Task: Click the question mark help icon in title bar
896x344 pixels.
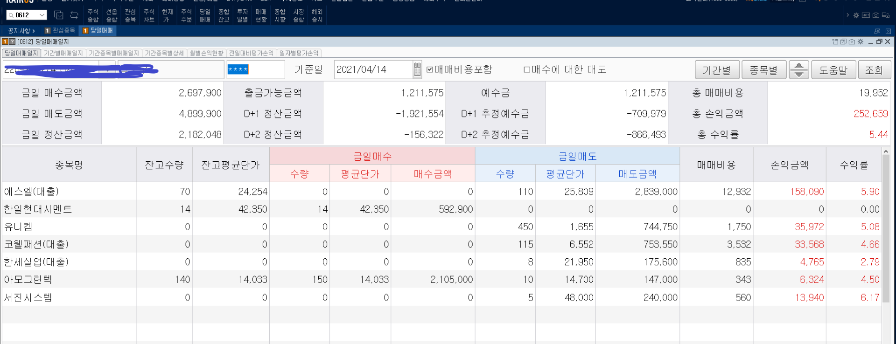Action: pyautogui.click(x=12, y=41)
